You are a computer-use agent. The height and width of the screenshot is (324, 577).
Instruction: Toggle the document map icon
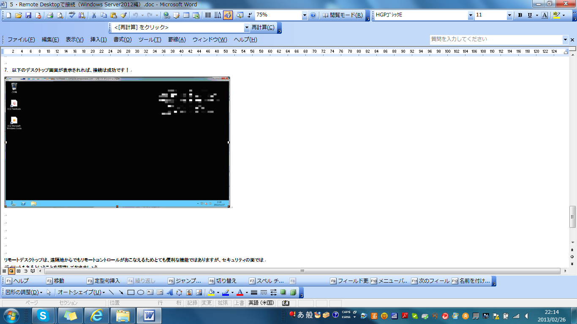click(240, 15)
